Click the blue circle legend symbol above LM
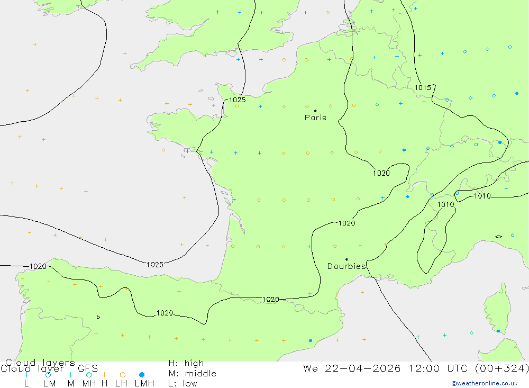529x388 pixels. (x=48, y=375)
